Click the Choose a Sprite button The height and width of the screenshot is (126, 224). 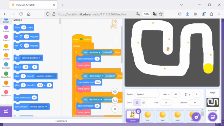tap(196, 117)
